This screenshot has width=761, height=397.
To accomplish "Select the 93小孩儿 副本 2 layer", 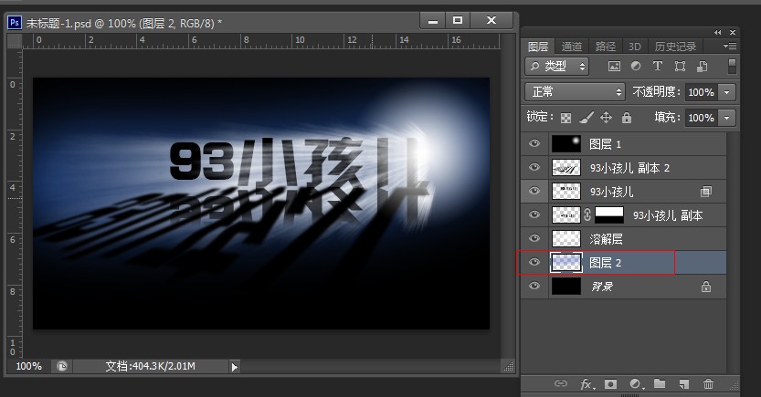I will (630, 168).
